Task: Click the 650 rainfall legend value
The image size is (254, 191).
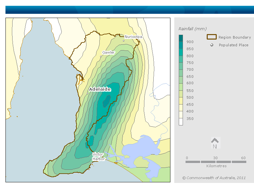Action: coord(190,77)
